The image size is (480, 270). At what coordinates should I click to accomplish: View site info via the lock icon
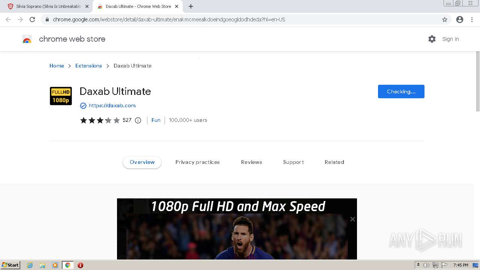pos(47,19)
